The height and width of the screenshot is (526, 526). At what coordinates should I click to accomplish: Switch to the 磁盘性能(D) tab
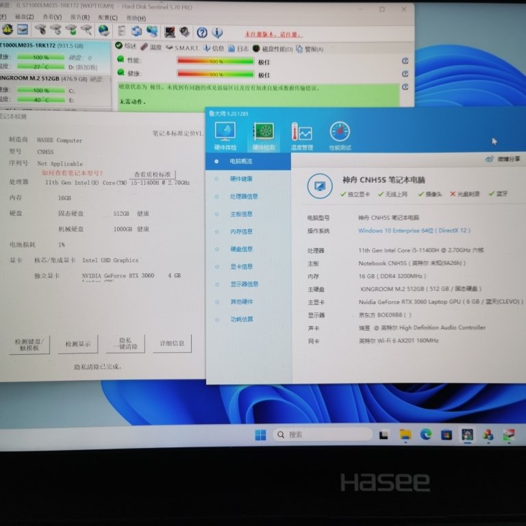point(273,49)
